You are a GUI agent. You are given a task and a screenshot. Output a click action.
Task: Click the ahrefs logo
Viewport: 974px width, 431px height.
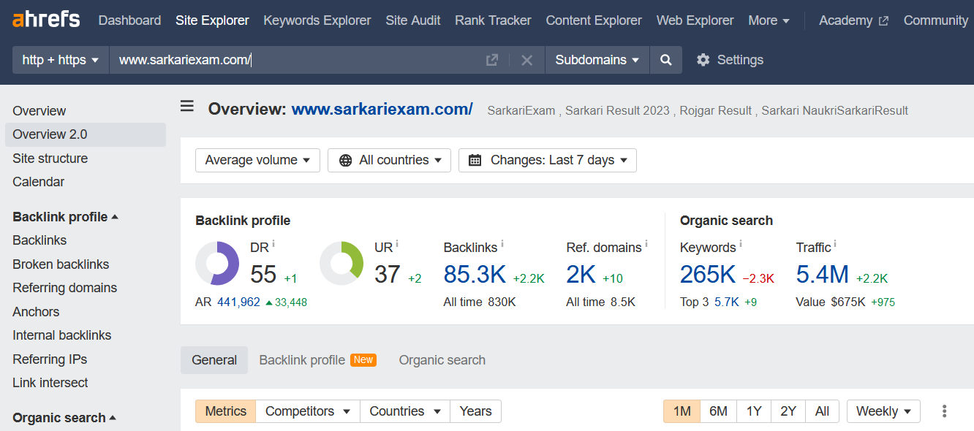pyautogui.click(x=46, y=20)
